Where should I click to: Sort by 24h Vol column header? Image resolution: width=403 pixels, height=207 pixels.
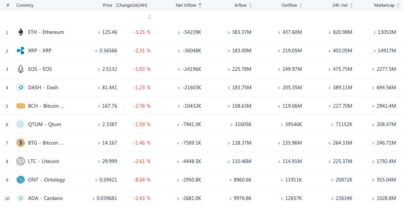(340, 5)
